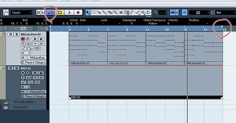This screenshot has height=123, width=236.
Task: Open MIDI channel 2 dropdown on MIDI 02 track
Action: click(x=26, y=87)
